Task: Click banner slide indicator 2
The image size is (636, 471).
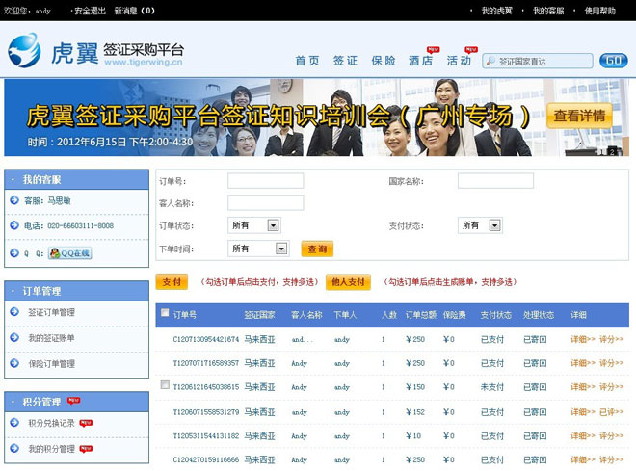Action: (x=612, y=152)
